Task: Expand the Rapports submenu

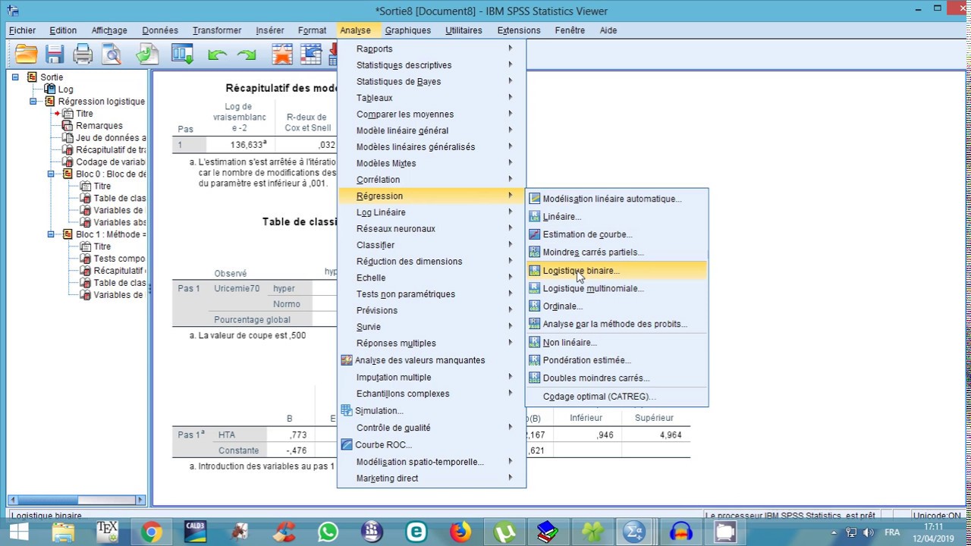Action: pos(431,49)
